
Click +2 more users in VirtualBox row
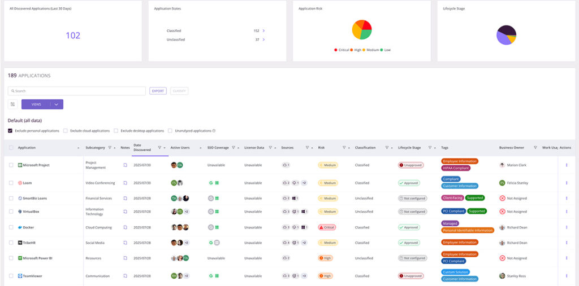(187, 212)
